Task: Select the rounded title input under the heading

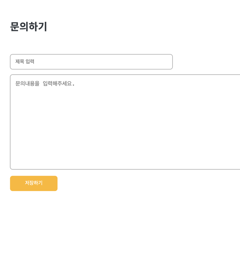Action: pos(91,62)
